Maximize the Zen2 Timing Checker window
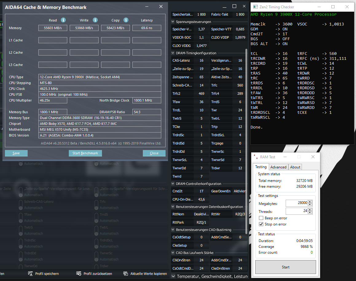This screenshot has height=281, width=356. [333, 7]
